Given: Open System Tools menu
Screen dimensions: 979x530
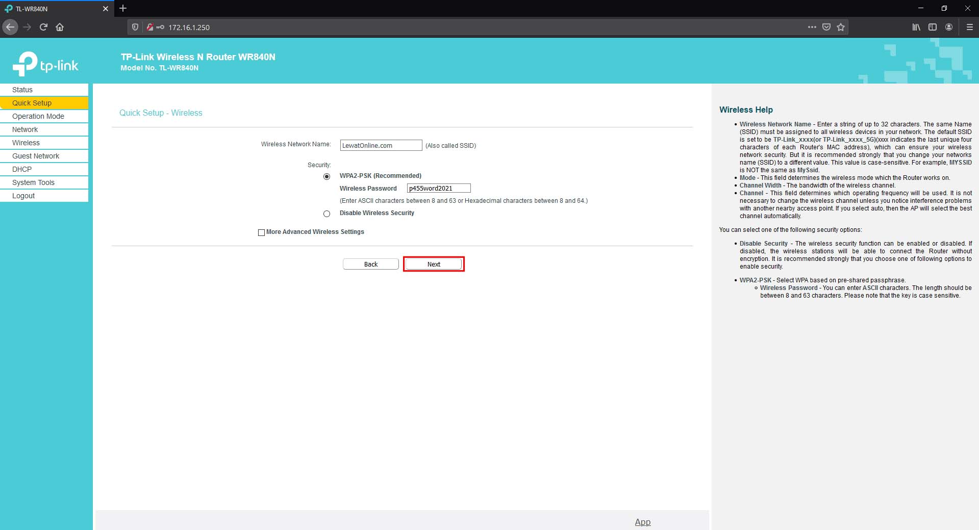Looking at the screenshot, I should pyautogui.click(x=44, y=182).
